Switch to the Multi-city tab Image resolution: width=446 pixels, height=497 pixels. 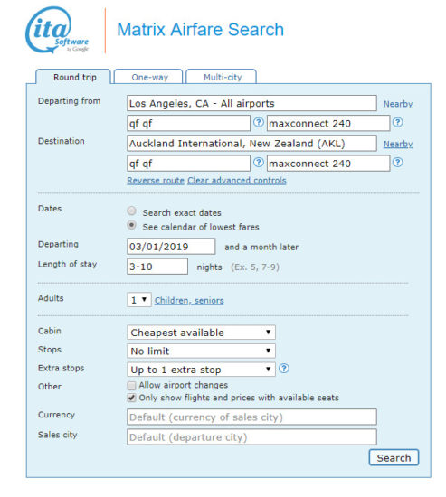(222, 77)
